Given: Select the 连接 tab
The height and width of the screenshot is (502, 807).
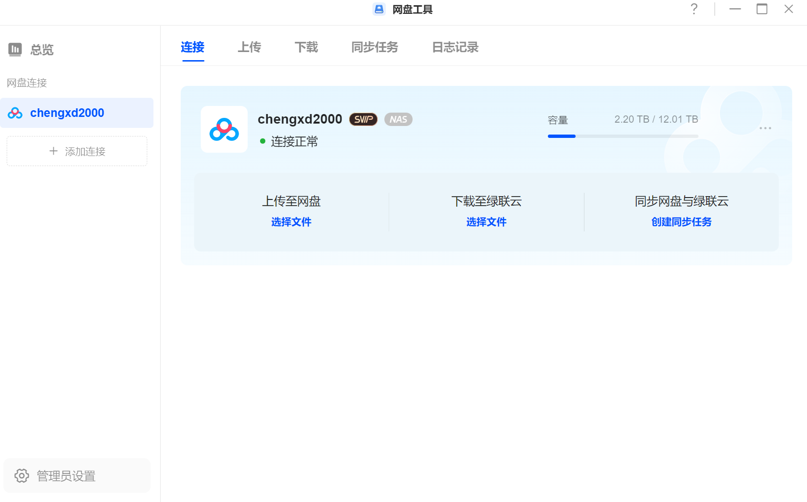Looking at the screenshot, I should tap(193, 47).
